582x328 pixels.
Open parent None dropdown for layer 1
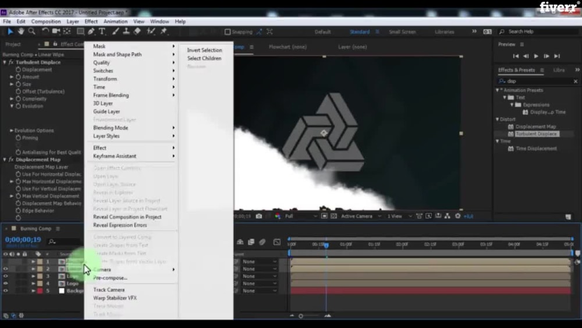pos(260,262)
